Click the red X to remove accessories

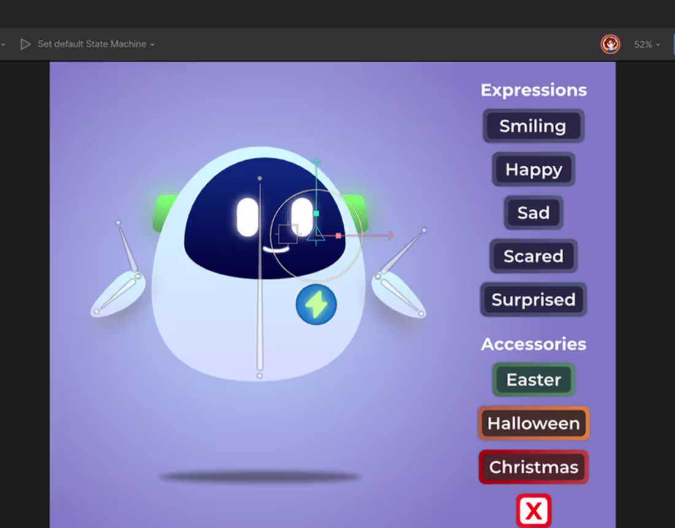[x=533, y=511]
